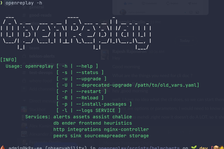Image resolution: width=224 pixels, height=149 pixels.
Task: Click the '--help' option text
Action: [84, 66]
